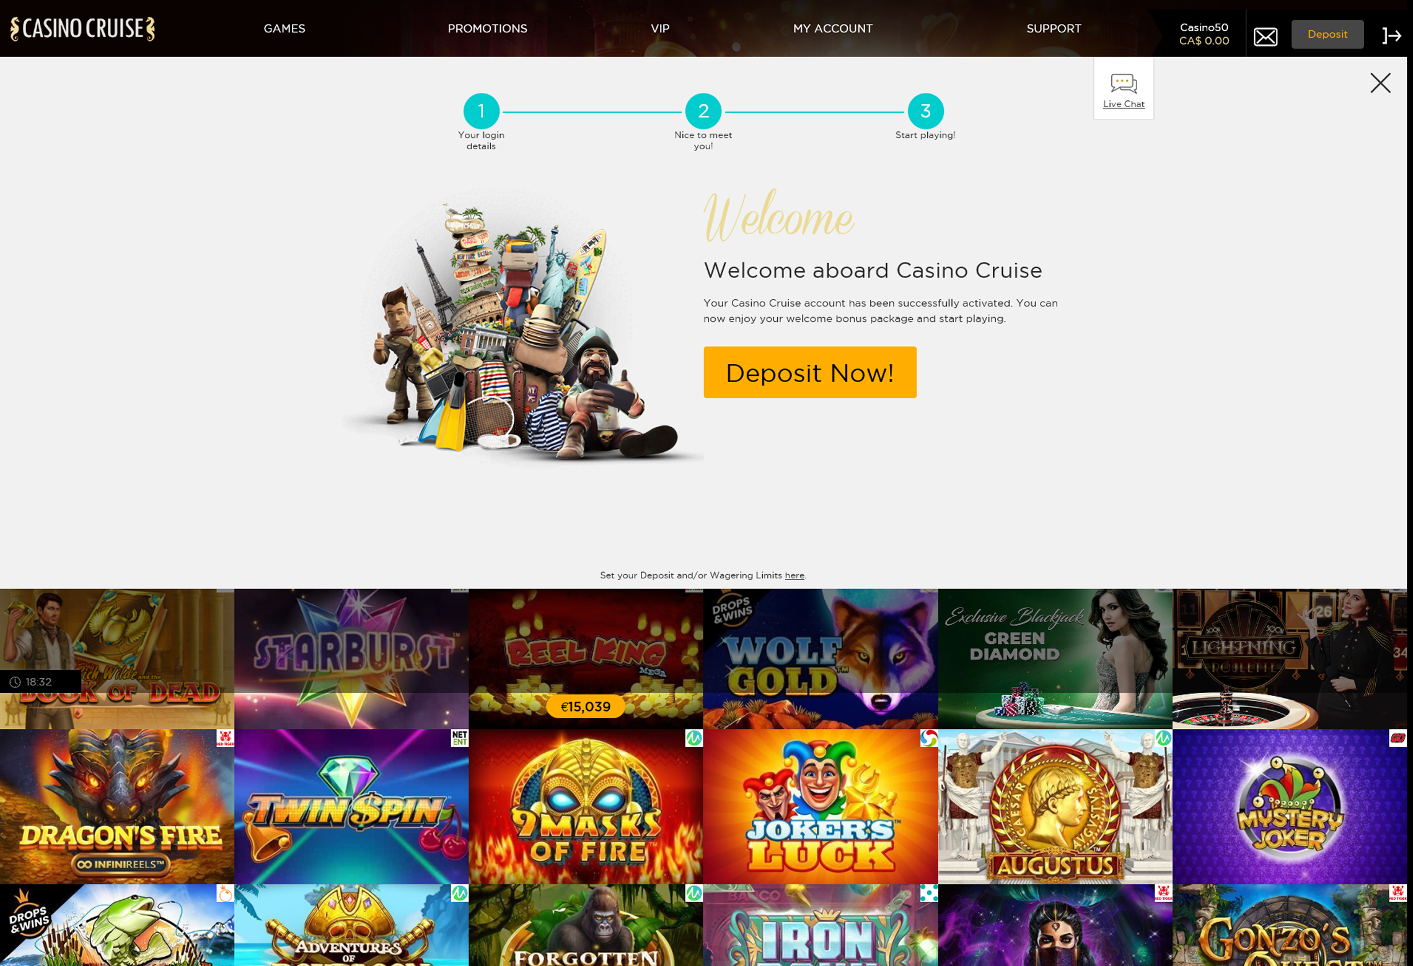Screen dimensions: 1413x966
Task: Open MY ACCOUNT menu
Action: 832,28
